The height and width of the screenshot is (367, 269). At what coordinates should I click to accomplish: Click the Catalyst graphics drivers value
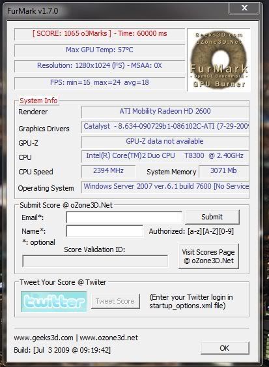(x=165, y=127)
